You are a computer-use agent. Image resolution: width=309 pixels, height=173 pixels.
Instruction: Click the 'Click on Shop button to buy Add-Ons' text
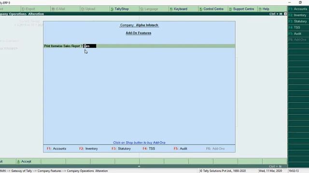pyautogui.click(x=139, y=143)
